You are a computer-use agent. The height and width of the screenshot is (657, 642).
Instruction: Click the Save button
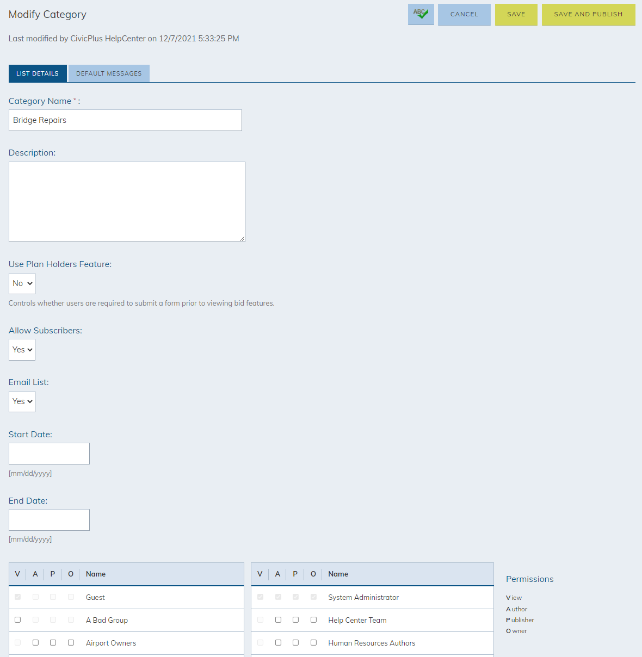(x=516, y=14)
